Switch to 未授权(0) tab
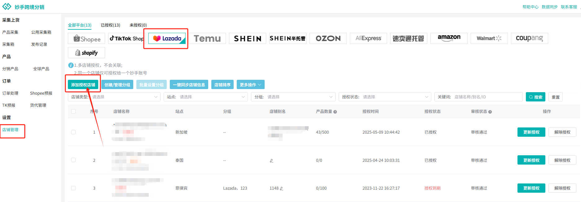Image resolution: width=581 pixels, height=202 pixels. coord(138,25)
